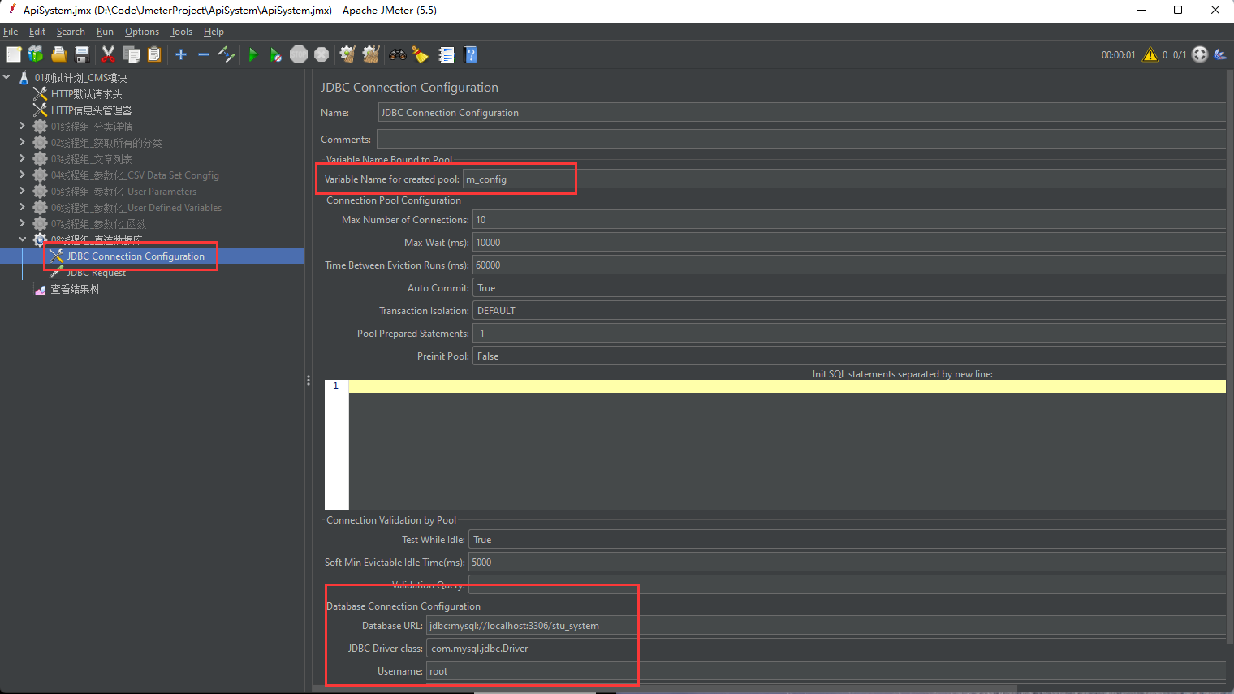Open the Auto Commit dropdown
The image size is (1234, 694).
tap(849, 288)
